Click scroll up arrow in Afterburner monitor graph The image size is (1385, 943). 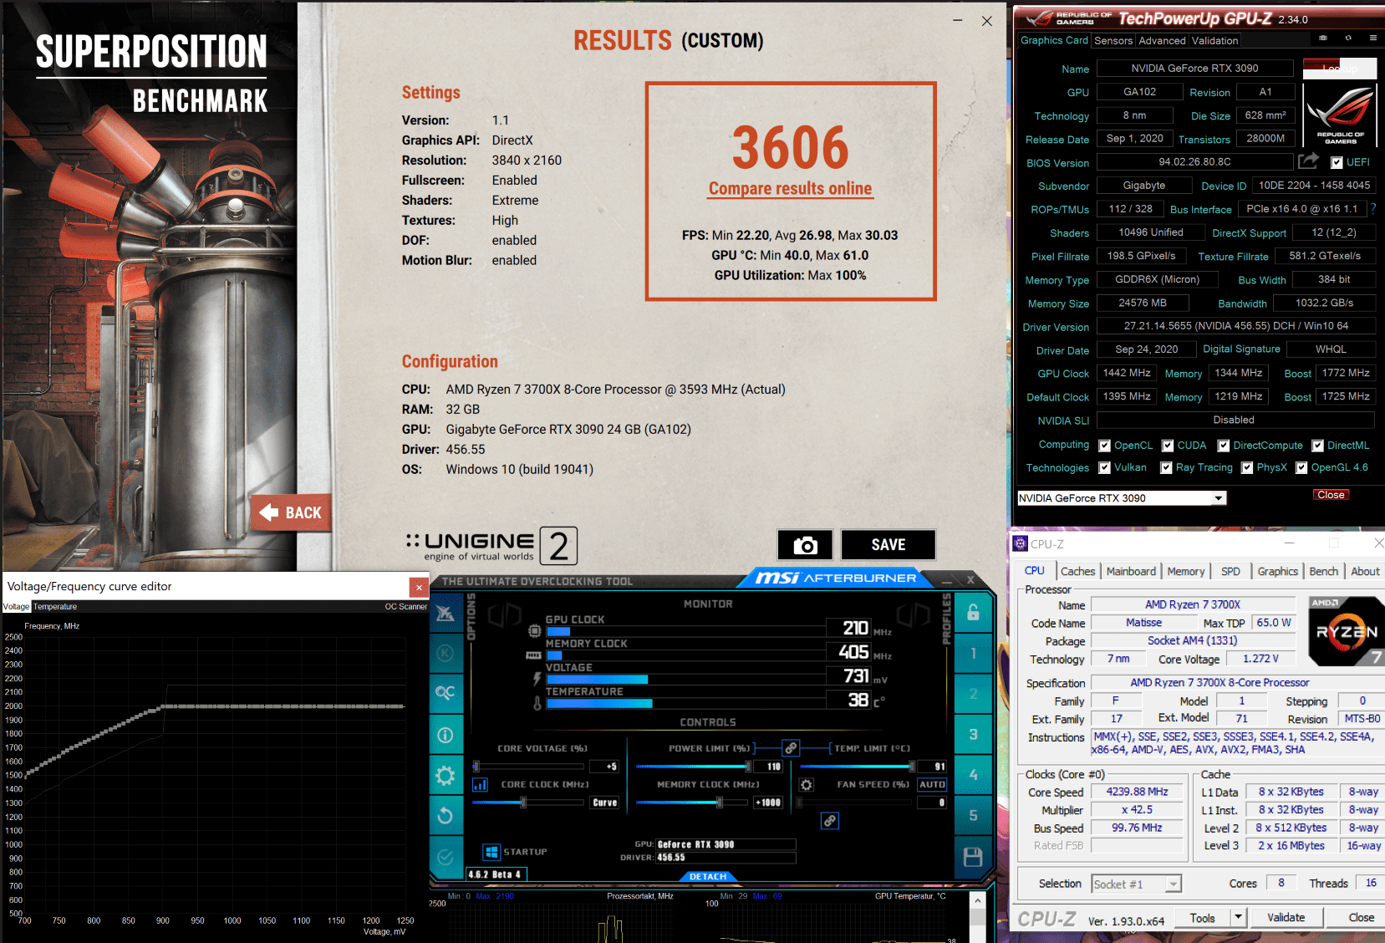point(977,901)
